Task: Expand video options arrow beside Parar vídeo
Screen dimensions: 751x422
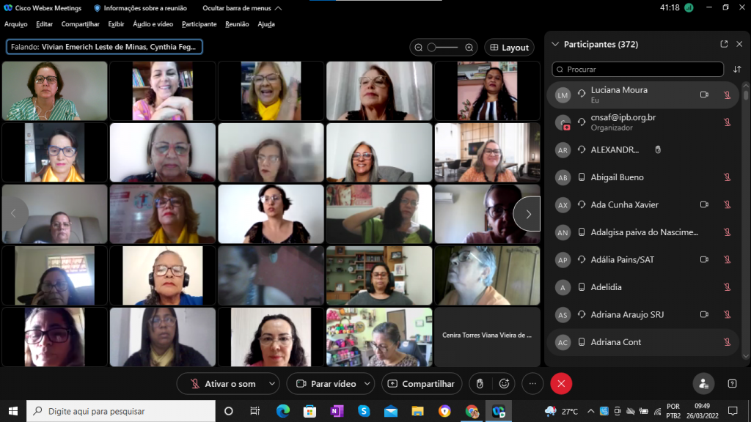Action: pos(367,383)
